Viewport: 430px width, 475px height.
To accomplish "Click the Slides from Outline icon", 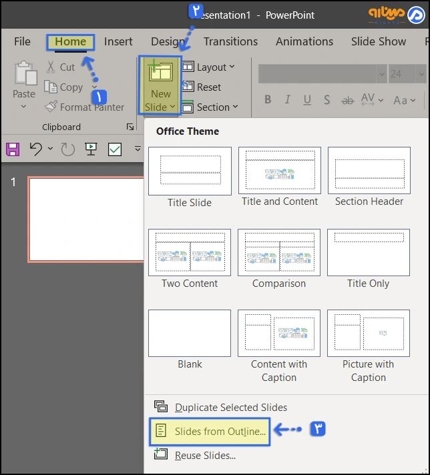I will click(x=161, y=430).
